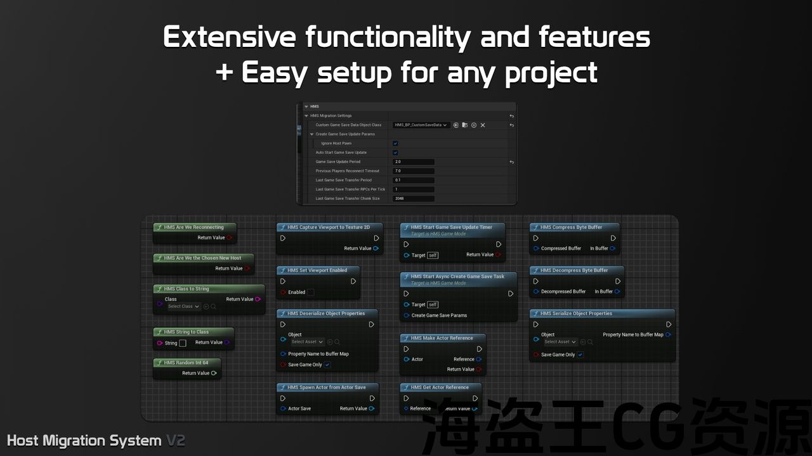Collapse Create Game Save Update Params group
Image resolution: width=812 pixels, height=456 pixels.
tap(312, 134)
